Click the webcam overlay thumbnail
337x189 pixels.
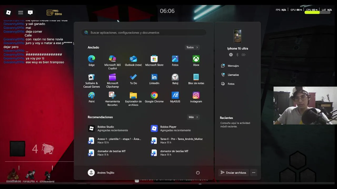point(305,106)
